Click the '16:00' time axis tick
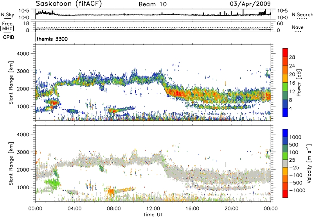 point(192,209)
